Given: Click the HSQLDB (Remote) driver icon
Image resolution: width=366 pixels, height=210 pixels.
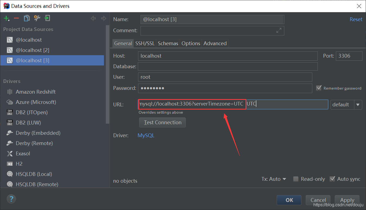Looking at the screenshot, I should click(10, 184).
